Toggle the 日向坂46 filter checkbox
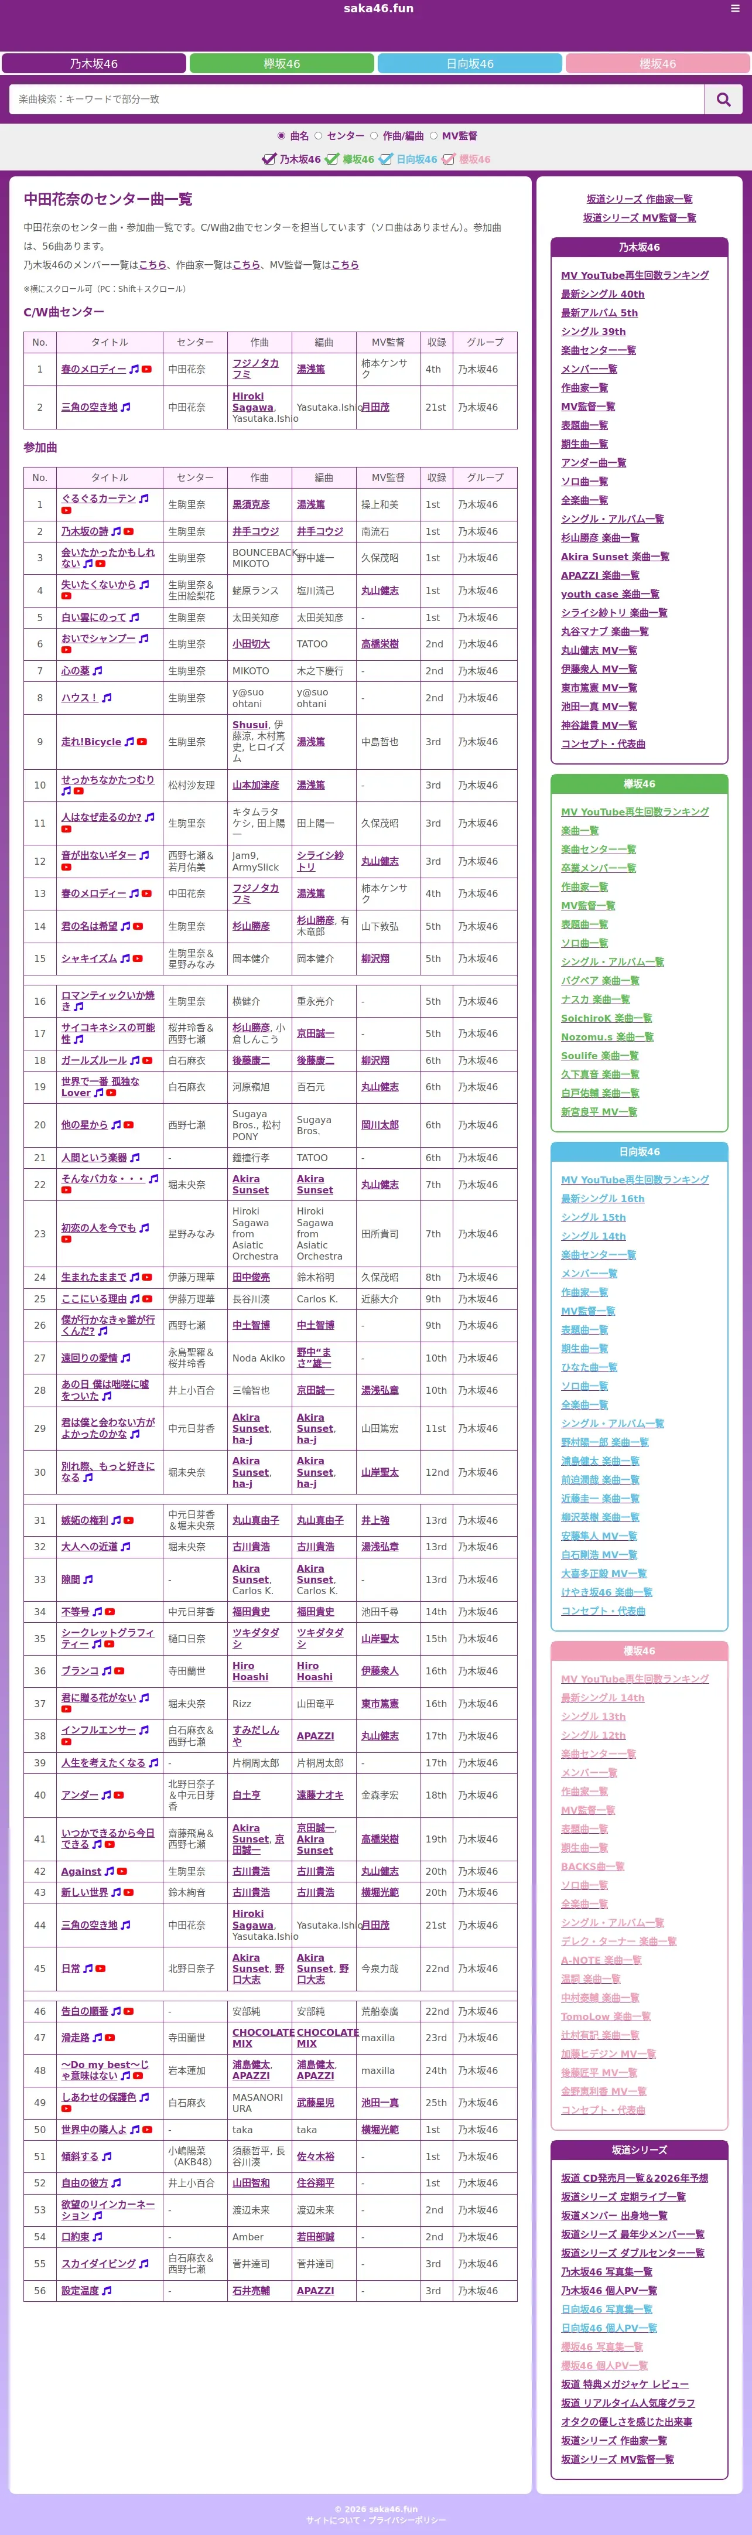The image size is (752, 2535). [x=386, y=159]
